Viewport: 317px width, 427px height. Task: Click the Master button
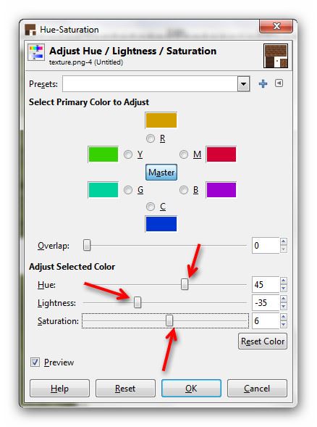point(161,172)
